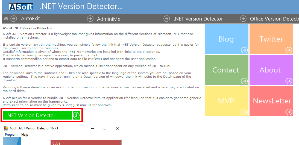Maximize the Version Detector 16 R3 window
The width and height of the screenshot is (299, 145).
pos(105,128)
